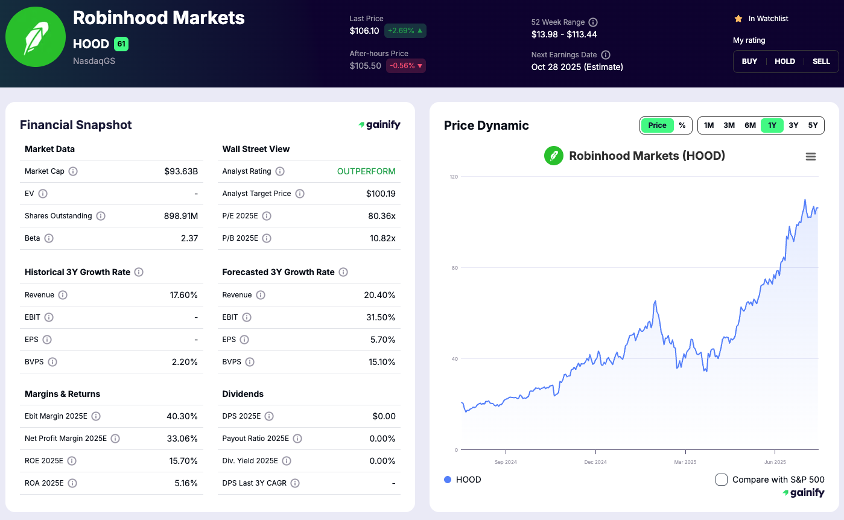The height and width of the screenshot is (520, 844).
Task: Click the $100.19 analyst target price
Action: pyautogui.click(x=381, y=194)
